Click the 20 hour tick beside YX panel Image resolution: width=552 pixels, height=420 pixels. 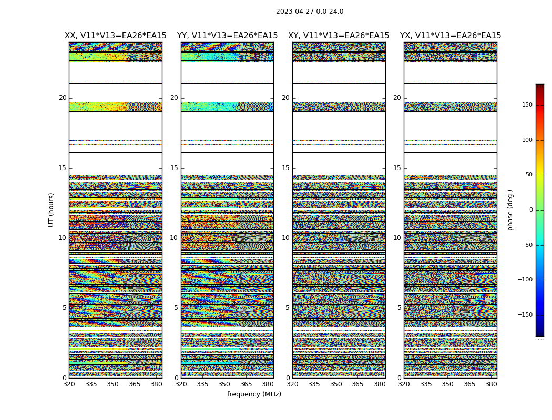point(397,98)
